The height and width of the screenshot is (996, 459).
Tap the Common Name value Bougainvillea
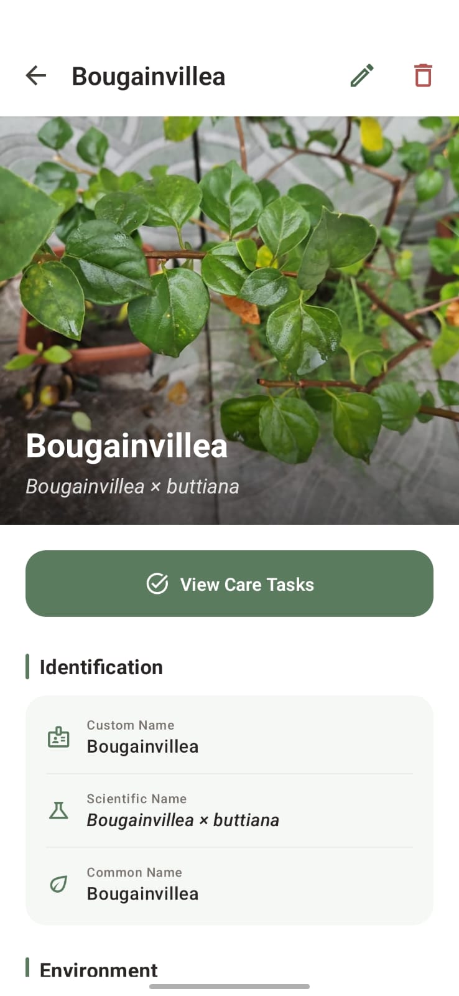142,894
